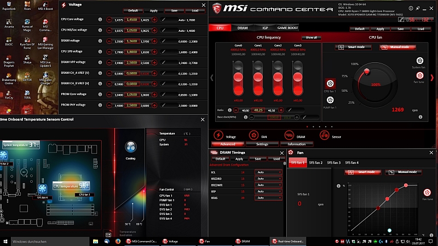This screenshot has height=246, width=438.
Task: Open the Voltage panel icon in Command Center
Action: (x=218, y=135)
